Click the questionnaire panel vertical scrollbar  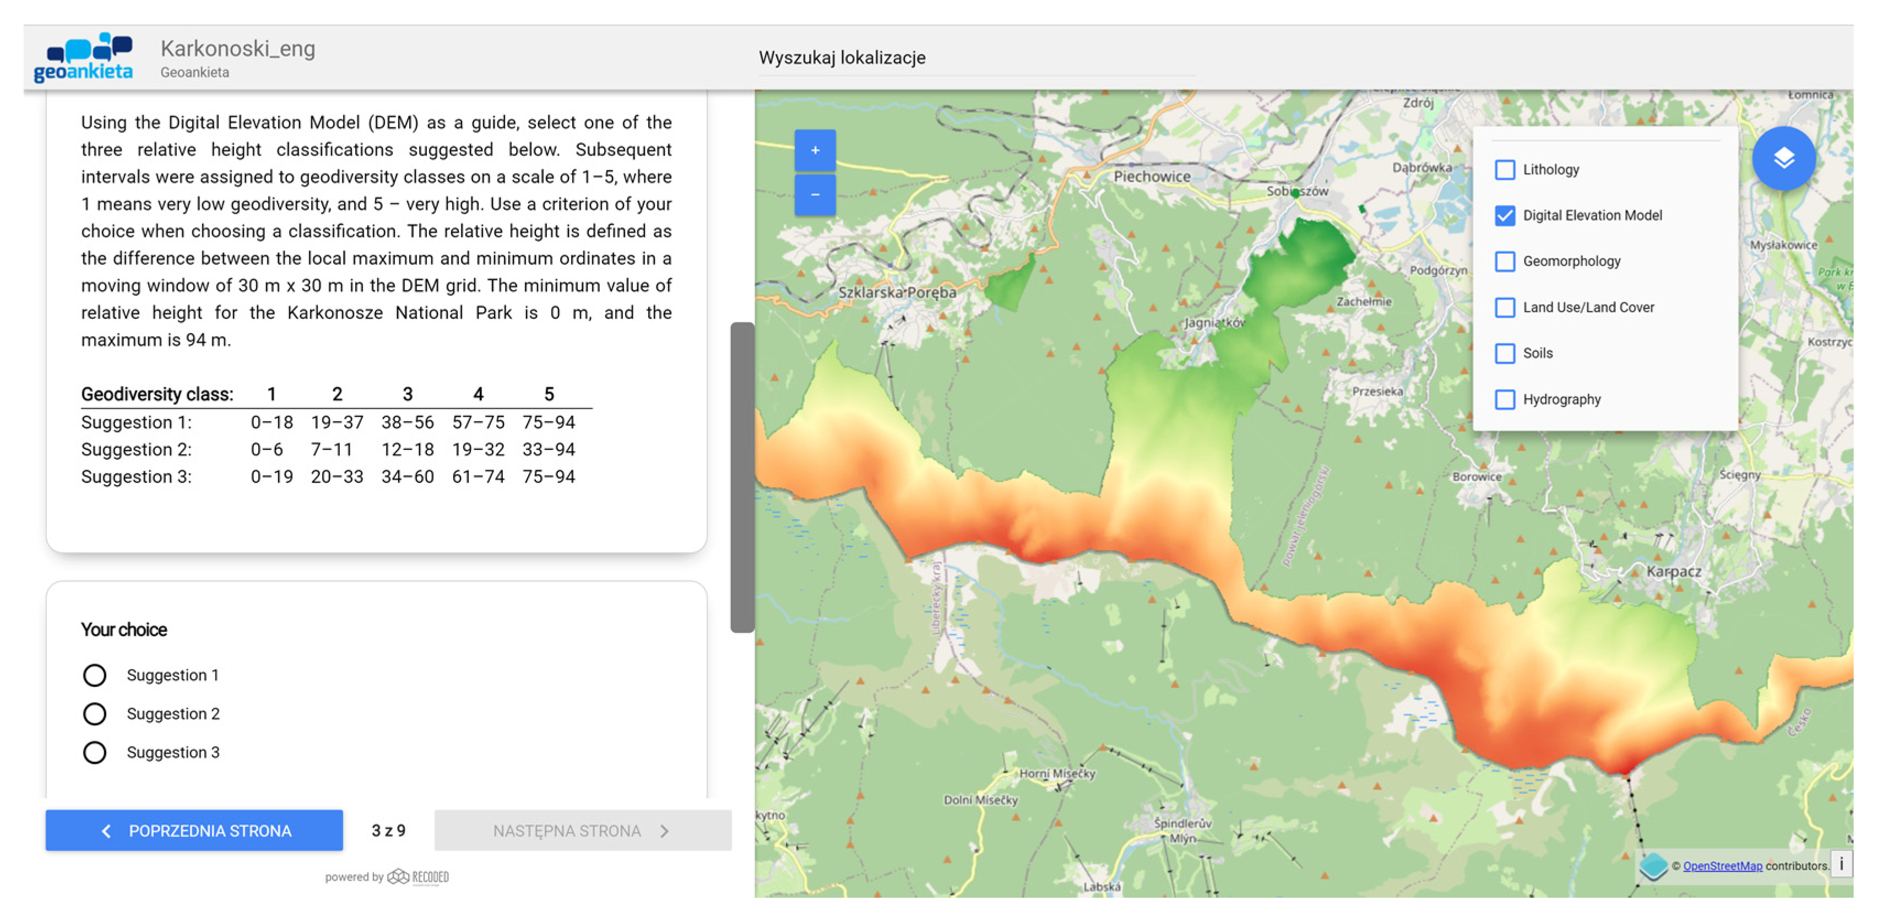click(x=742, y=477)
